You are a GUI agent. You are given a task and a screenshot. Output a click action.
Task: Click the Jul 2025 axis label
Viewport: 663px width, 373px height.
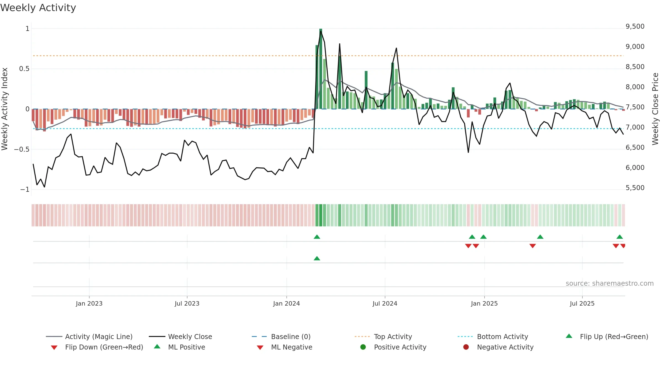point(582,303)
